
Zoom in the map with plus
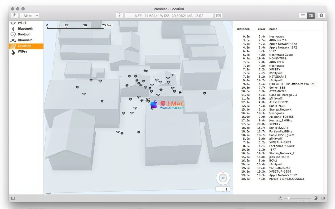pos(226,189)
